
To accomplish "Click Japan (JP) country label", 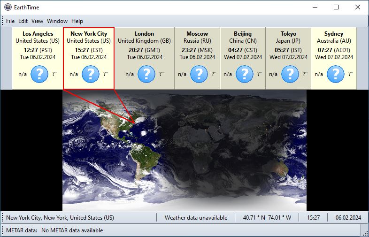I will point(288,41).
